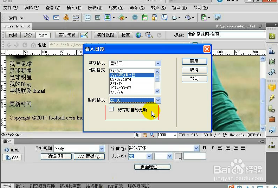Click the Email Link icon

click(x=56, y=18)
